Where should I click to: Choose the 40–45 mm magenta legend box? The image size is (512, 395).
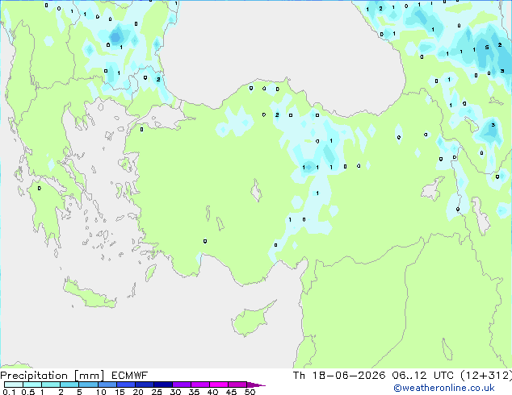click(219, 385)
